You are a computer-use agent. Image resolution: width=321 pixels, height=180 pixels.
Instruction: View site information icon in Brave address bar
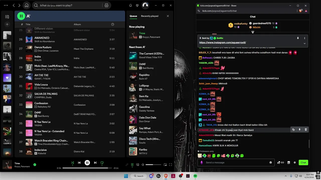click(199, 11)
